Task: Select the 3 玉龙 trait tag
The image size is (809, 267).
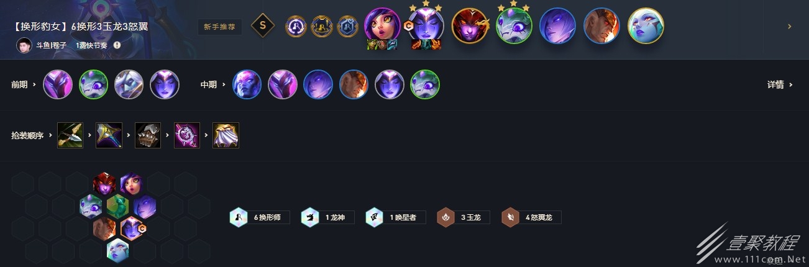Action: coord(464,217)
